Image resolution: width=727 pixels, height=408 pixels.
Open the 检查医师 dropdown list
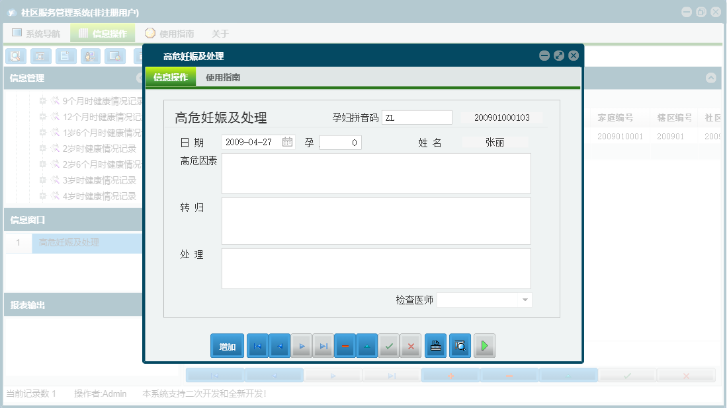526,299
